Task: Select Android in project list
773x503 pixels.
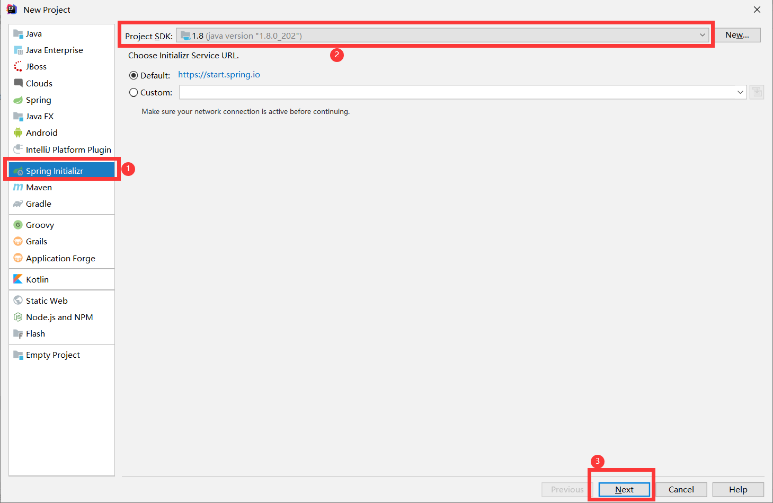Action: [x=61, y=133]
